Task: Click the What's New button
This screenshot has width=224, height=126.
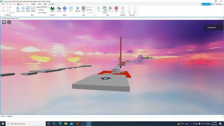Action: click(x=206, y=4)
